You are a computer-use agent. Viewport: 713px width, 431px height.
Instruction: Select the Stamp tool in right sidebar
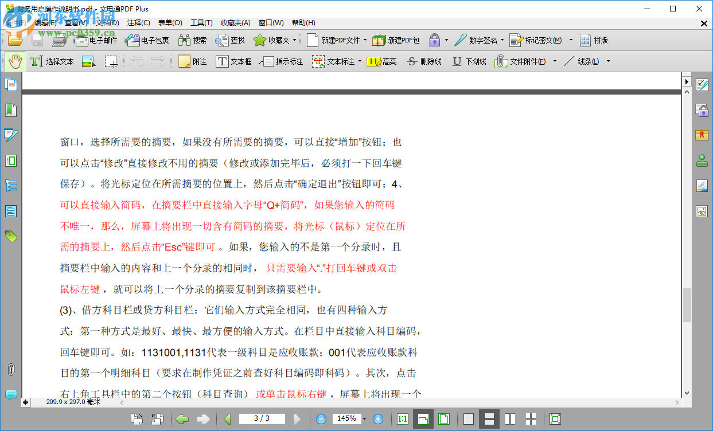tap(702, 161)
